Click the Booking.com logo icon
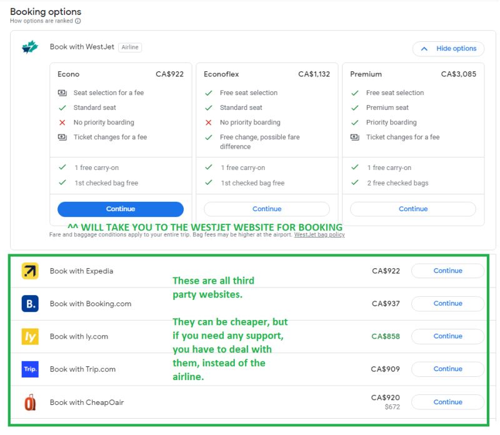This screenshot has width=500, height=435. coord(30,304)
